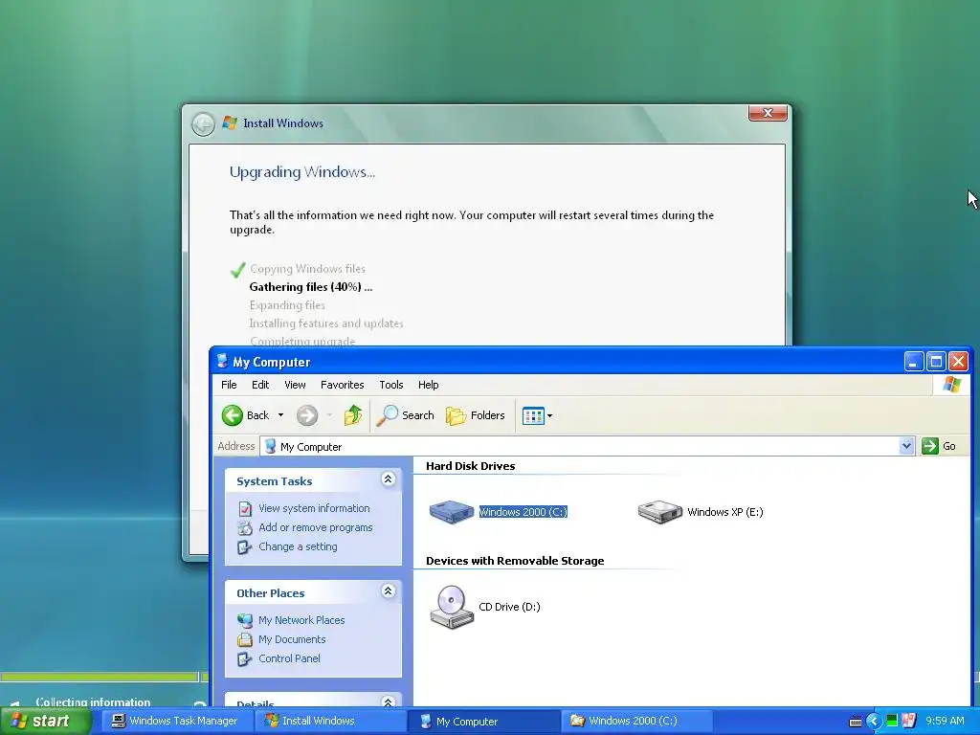Image resolution: width=980 pixels, height=735 pixels.
Task: Open Control Panel link
Action: [289, 658]
